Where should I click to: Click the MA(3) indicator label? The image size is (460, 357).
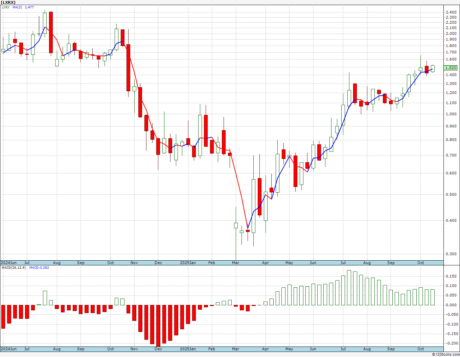pyautogui.click(x=17, y=7)
